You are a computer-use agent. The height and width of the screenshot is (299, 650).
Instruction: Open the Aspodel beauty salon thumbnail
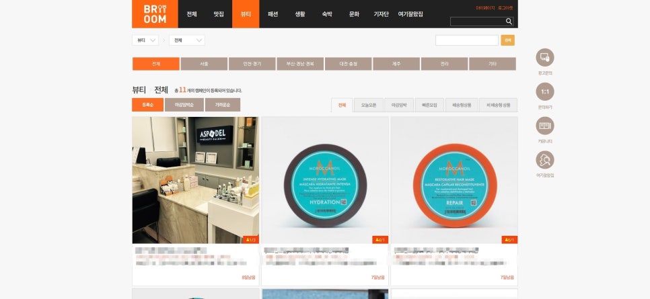click(196, 180)
